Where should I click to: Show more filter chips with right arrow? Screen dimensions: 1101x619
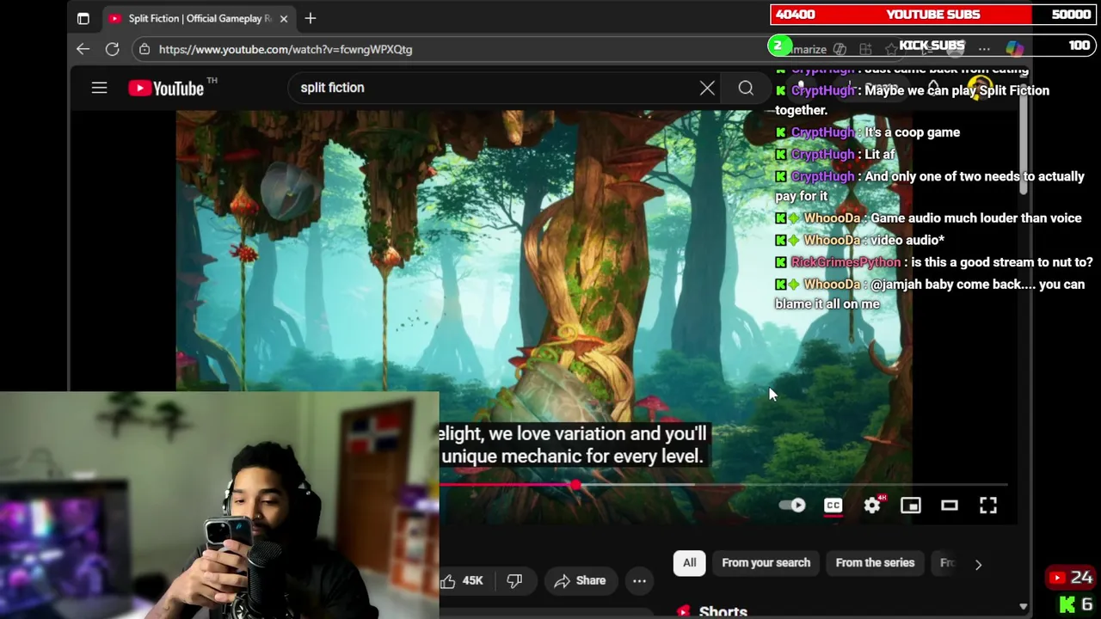click(x=978, y=564)
